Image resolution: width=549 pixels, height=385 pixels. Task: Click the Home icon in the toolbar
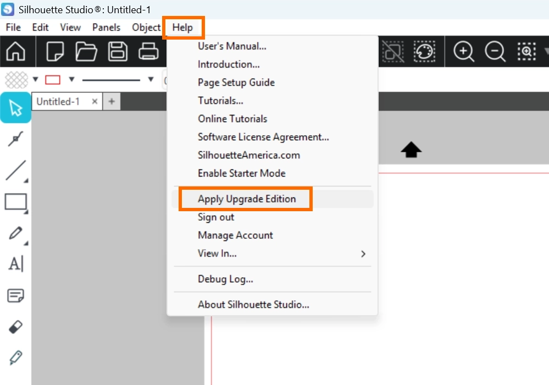tap(16, 52)
